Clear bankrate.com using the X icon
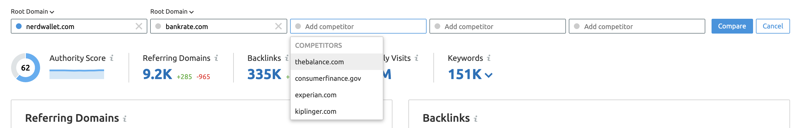The width and height of the screenshot is (798, 128). (278, 26)
